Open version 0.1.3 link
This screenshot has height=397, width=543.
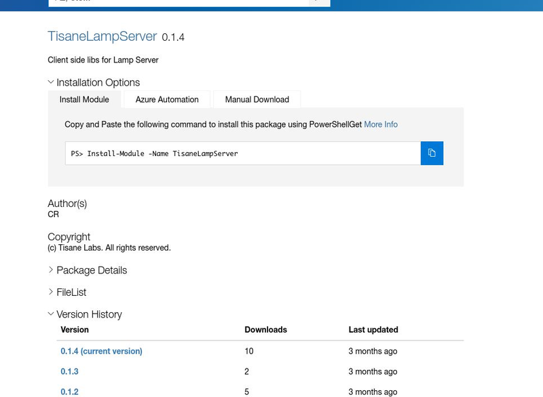(70, 371)
